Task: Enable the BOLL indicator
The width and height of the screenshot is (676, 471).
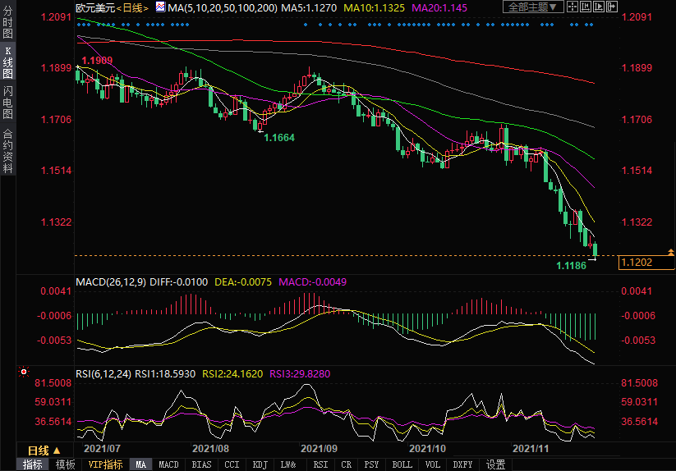Action: tap(402, 464)
